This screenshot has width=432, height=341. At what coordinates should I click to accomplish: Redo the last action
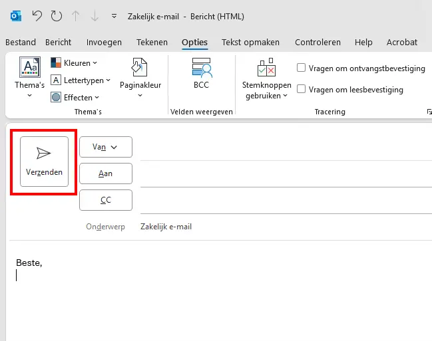coord(56,16)
